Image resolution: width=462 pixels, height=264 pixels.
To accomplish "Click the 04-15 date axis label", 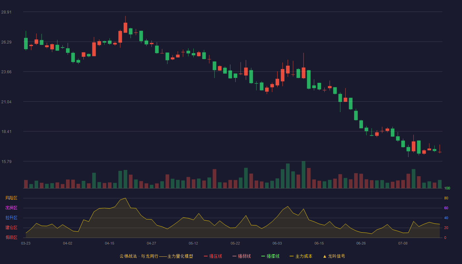I will point(110,243).
